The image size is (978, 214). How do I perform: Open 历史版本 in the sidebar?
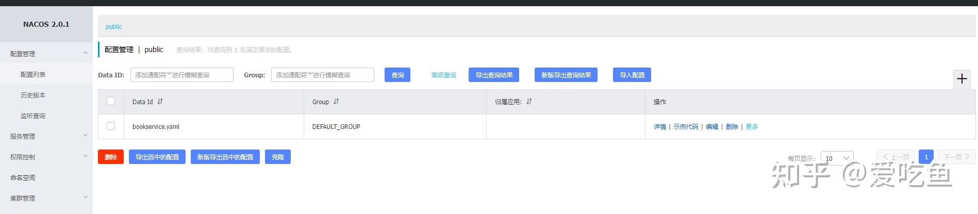coord(33,95)
